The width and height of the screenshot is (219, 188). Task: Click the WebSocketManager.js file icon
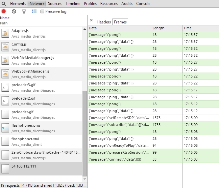pyautogui.click(x=5, y=74)
